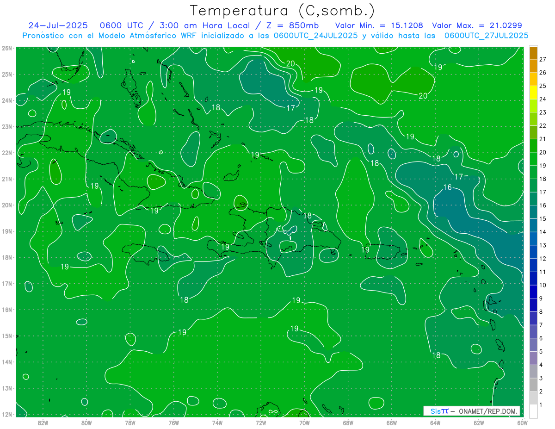Click the "12N" latitude axis label
This screenshot has width=555, height=429.
coord(7,414)
